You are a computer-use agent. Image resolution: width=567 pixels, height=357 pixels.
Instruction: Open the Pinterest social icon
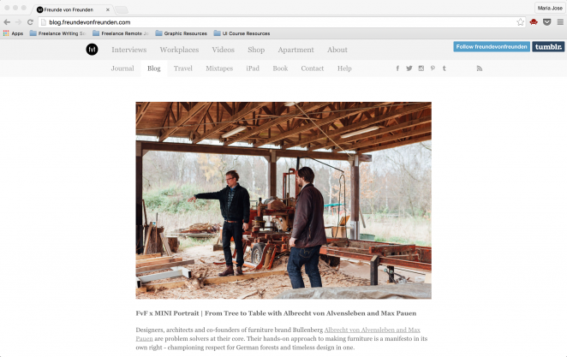pos(433,68)
